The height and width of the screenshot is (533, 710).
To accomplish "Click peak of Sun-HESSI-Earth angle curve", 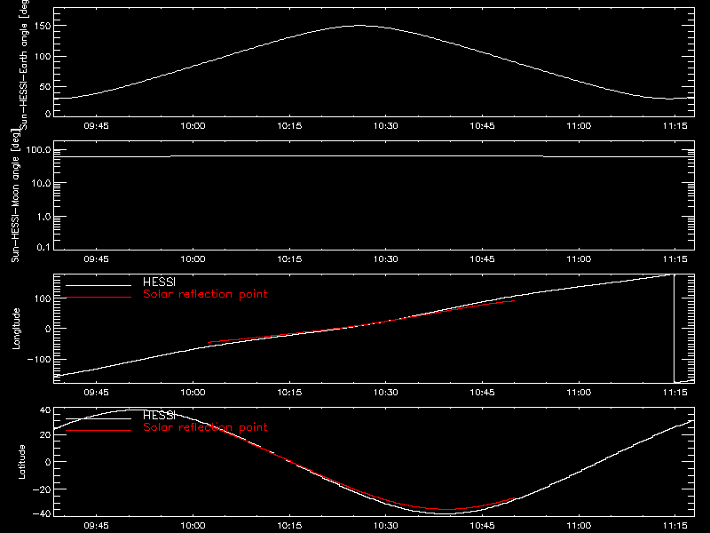I will coord(359,26).
